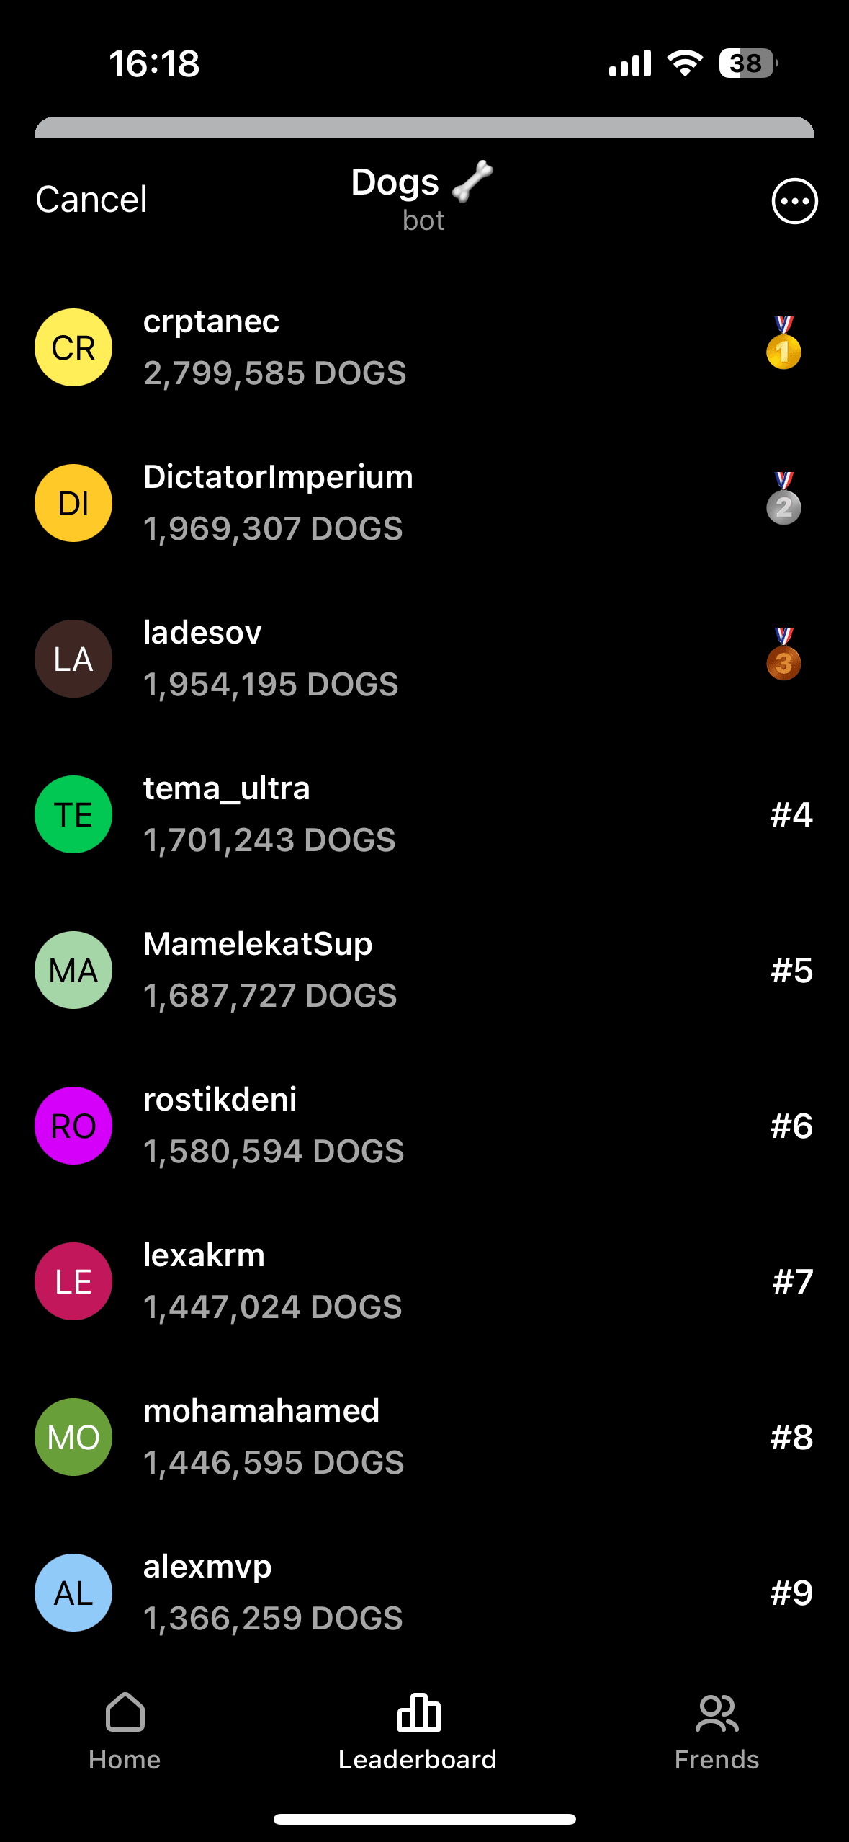This screenshot has width=849, height=1842.
Task: Tap the magenta RO avatar circle
Action: coord(73,1126)
